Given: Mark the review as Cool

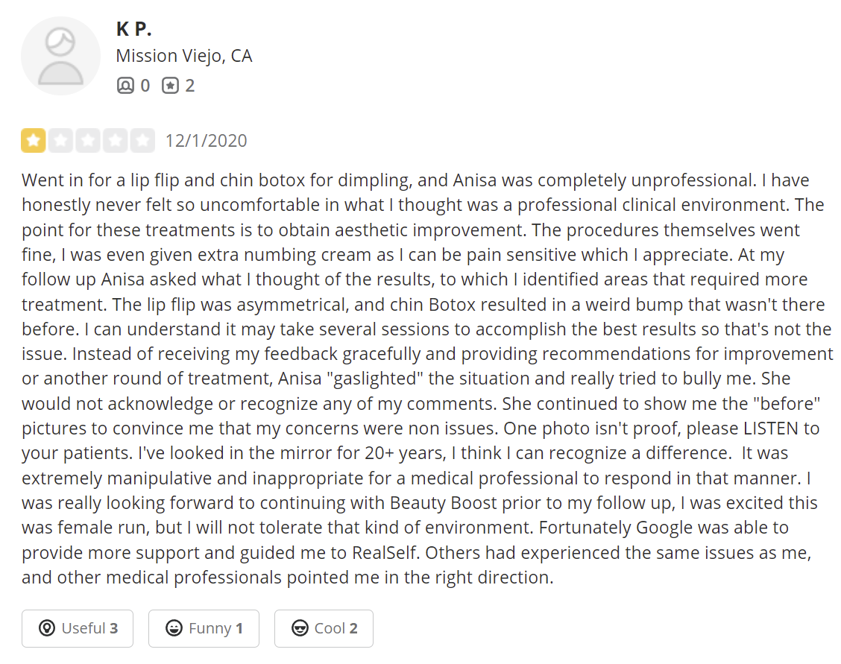Looking at the screenshot, I should coord(324,628).
